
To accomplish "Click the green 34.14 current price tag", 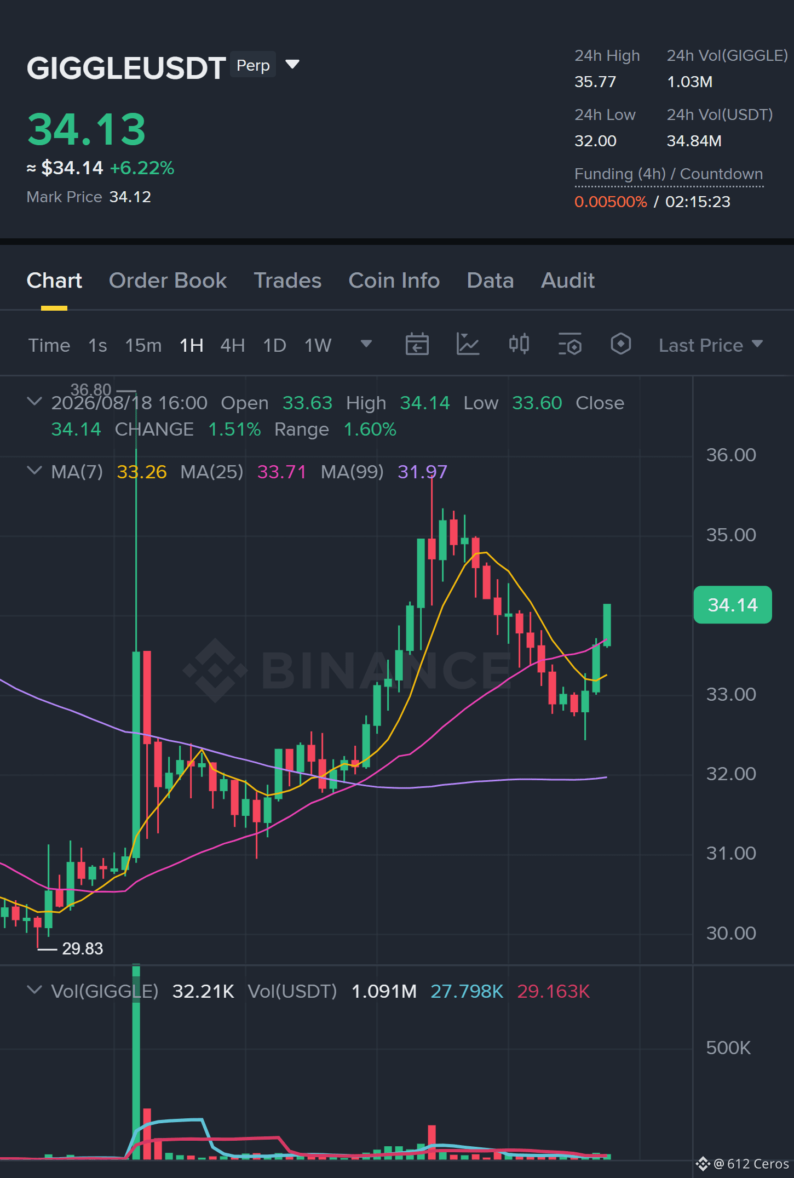I will coord(733,605).
